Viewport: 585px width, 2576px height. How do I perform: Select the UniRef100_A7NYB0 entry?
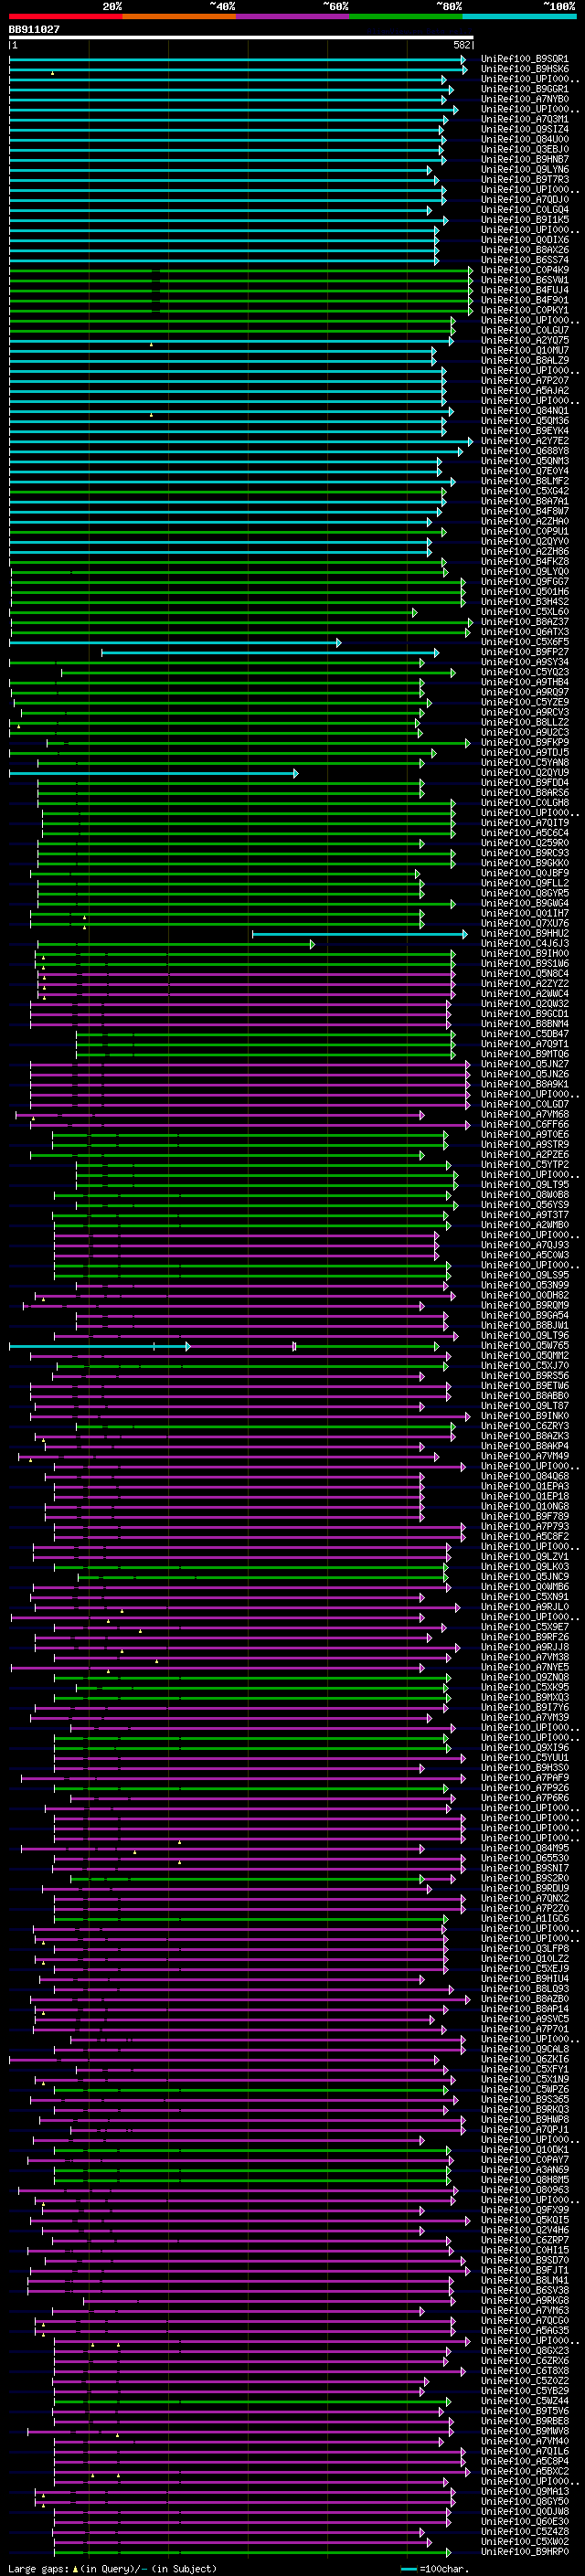point(525,99)
